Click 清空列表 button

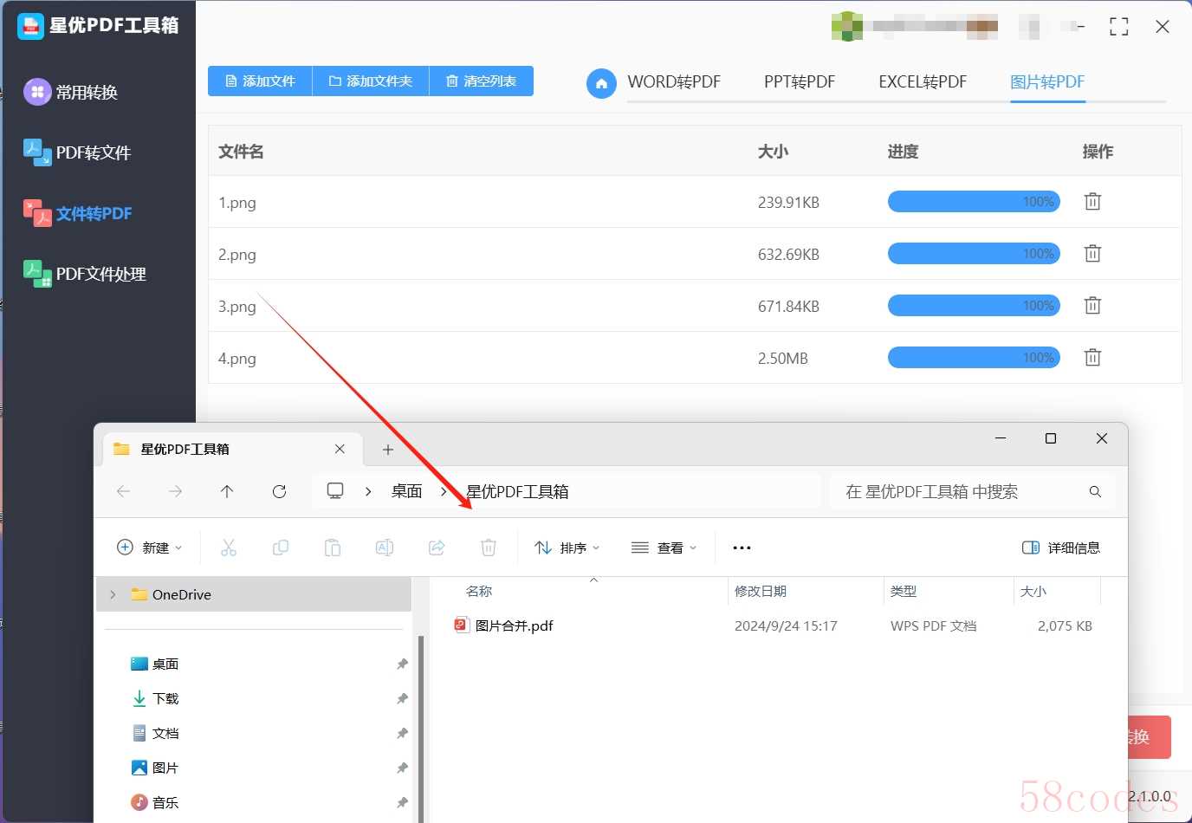(x=481, y=81)
